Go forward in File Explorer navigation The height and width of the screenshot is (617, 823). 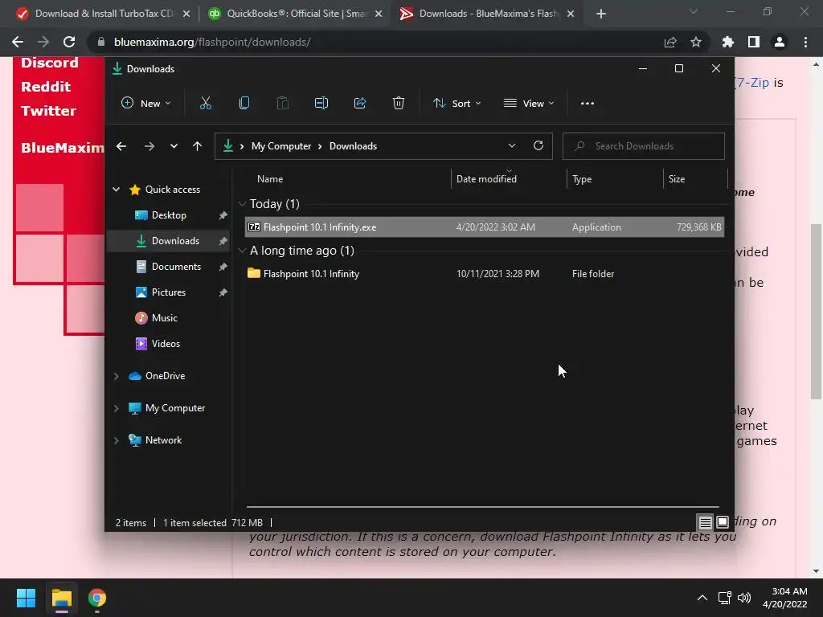[x=149, y=146]
